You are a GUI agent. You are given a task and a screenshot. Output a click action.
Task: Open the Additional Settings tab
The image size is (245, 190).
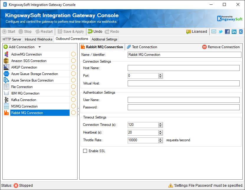(104, 39)
